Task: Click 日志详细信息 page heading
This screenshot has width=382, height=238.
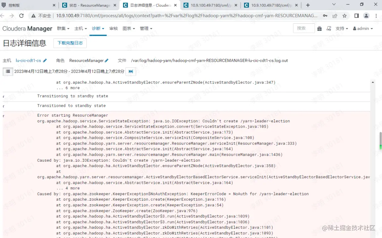Action: point(24,43)
